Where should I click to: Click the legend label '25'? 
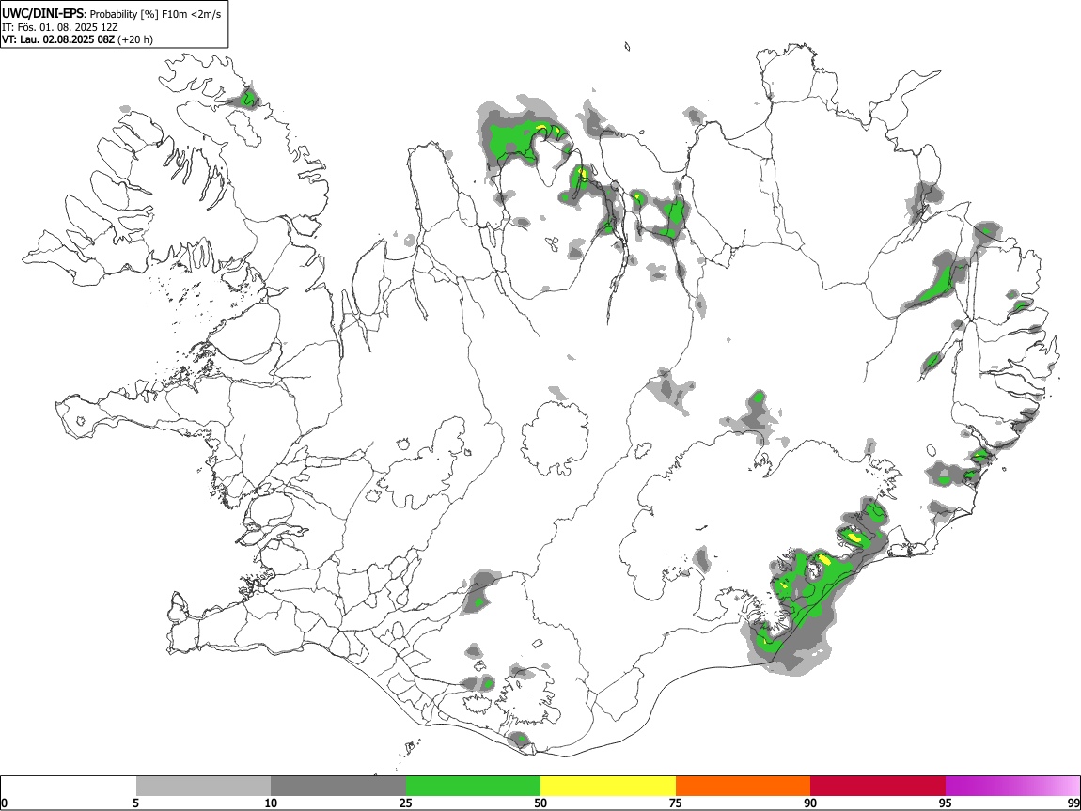point(406,803)
